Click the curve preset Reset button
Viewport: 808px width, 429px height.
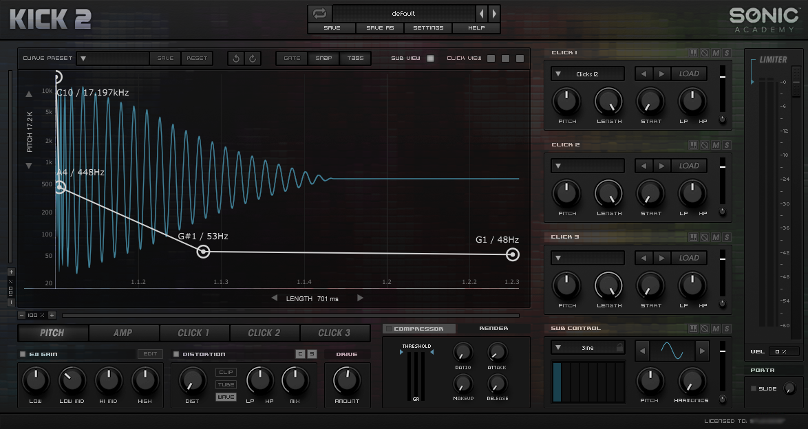click(x=197, y=58)
